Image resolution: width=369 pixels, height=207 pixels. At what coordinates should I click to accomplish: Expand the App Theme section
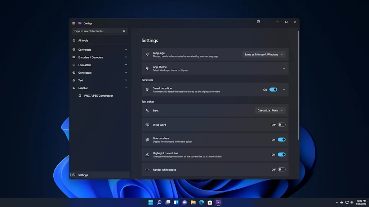284,69
